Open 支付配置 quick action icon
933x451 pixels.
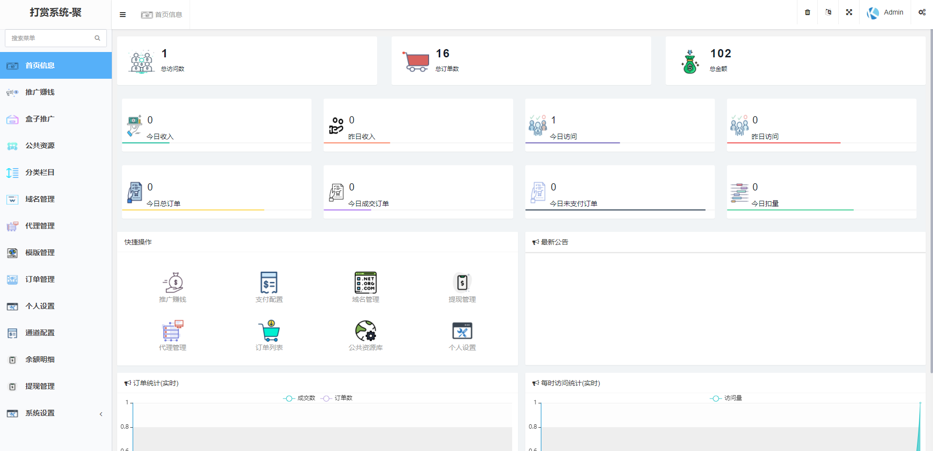pyautogui.click(x=269, y=283)
